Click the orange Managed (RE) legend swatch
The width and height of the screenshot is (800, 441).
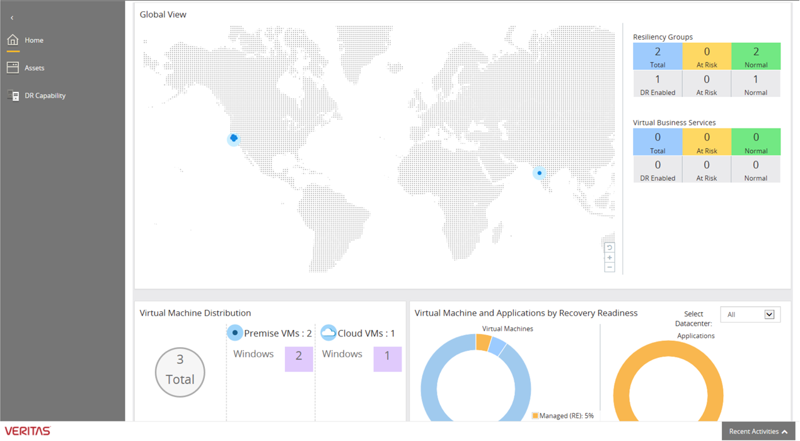(535, 416)
